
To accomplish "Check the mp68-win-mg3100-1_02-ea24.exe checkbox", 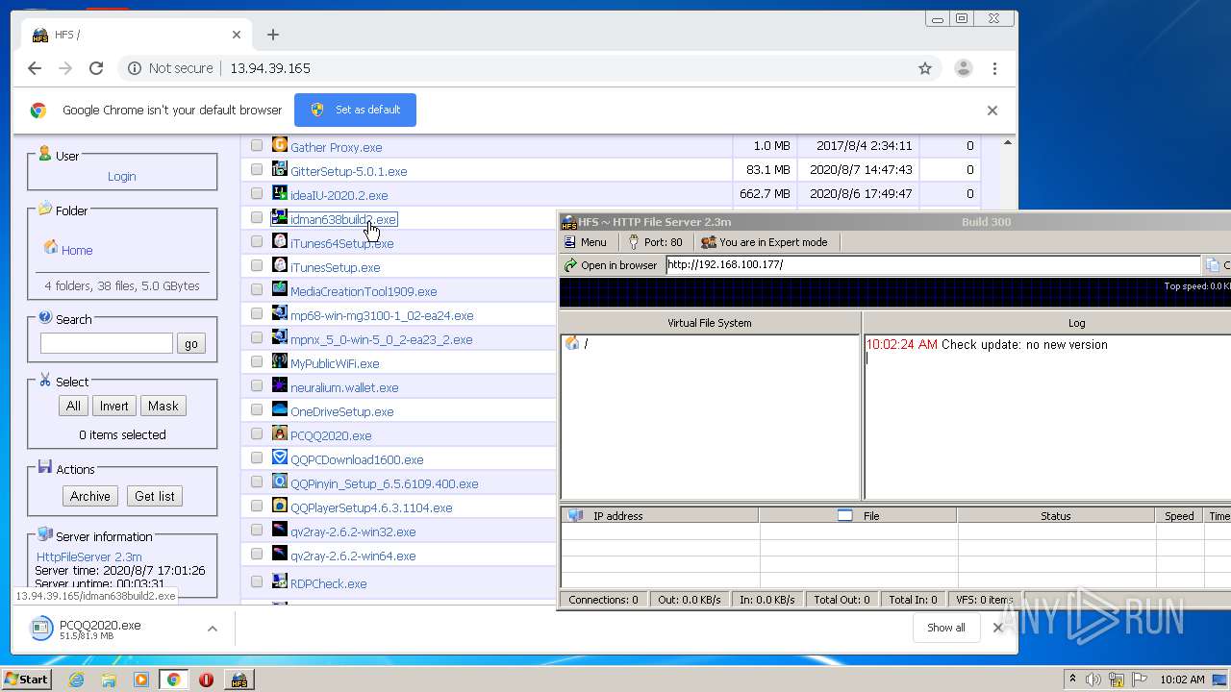I will click(257, 314).
